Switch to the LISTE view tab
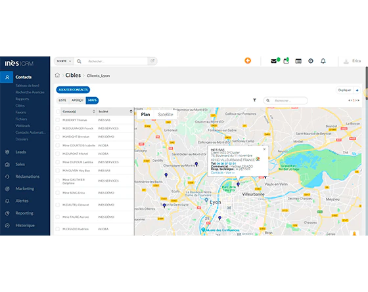This screenshot has width=368, height=292. coord(62,100)
